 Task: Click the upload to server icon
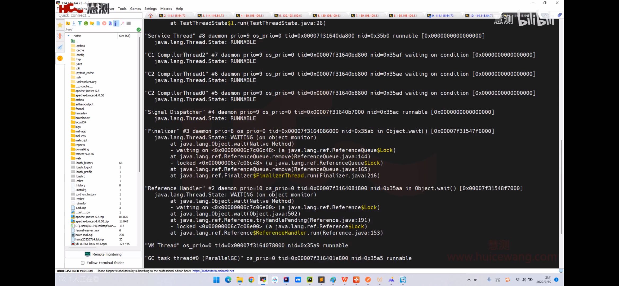coord(80,23)
